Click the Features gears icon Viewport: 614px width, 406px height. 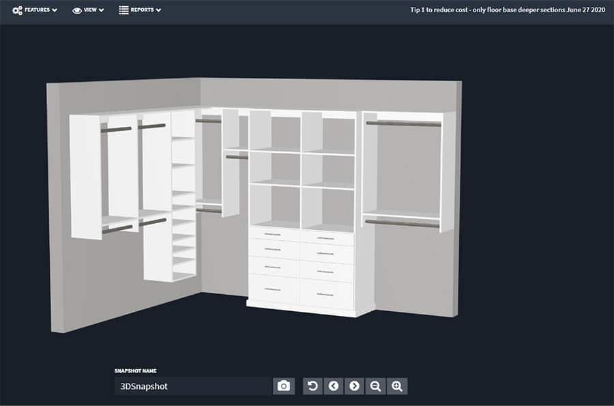tap(17, 10)
